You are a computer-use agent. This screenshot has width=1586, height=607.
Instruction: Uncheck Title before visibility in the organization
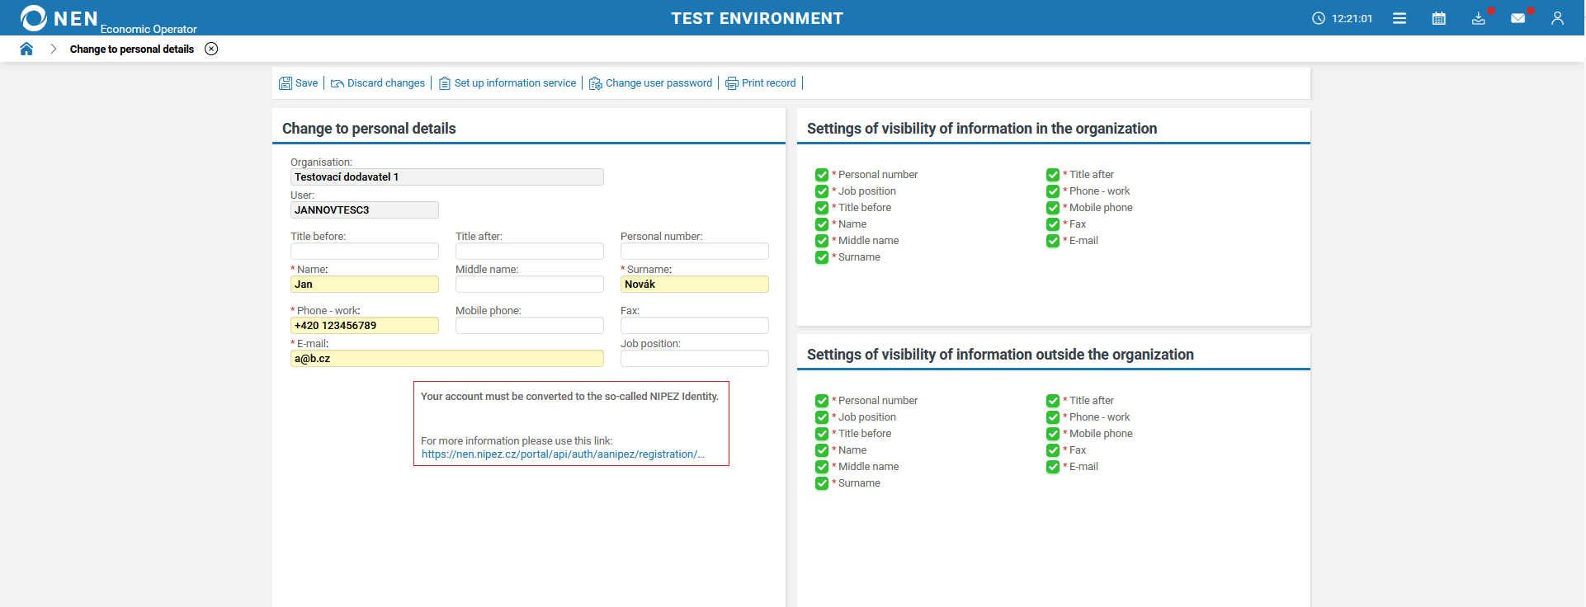point(822,208)
